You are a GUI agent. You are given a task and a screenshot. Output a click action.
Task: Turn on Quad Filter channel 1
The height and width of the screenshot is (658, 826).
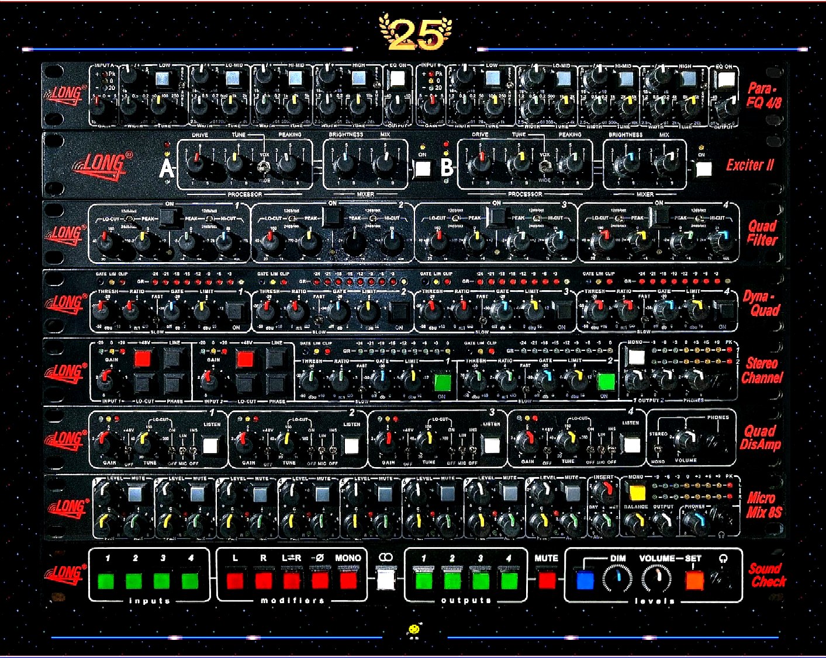[170, 218]
